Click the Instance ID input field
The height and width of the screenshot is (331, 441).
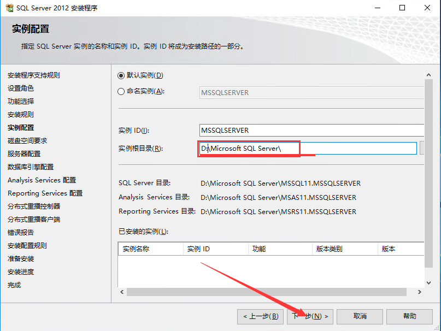tap(311, 130)
